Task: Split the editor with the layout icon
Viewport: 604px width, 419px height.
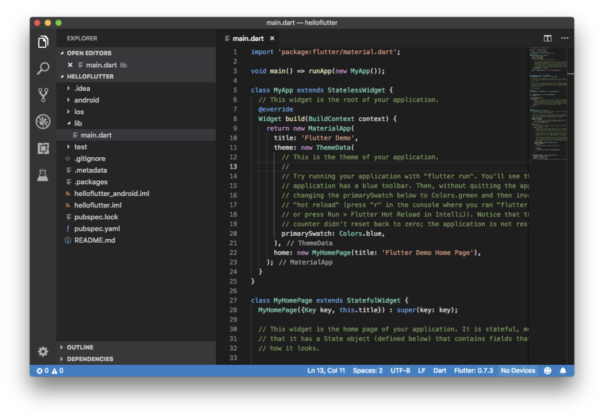Action: 547,38
